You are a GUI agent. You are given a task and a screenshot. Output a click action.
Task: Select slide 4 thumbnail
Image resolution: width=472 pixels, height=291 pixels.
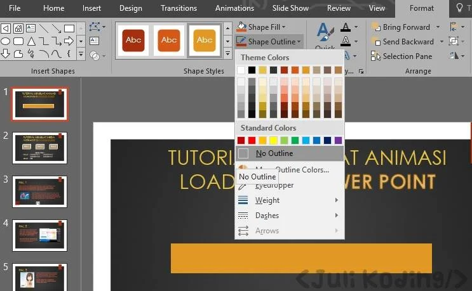click(39, 235)
